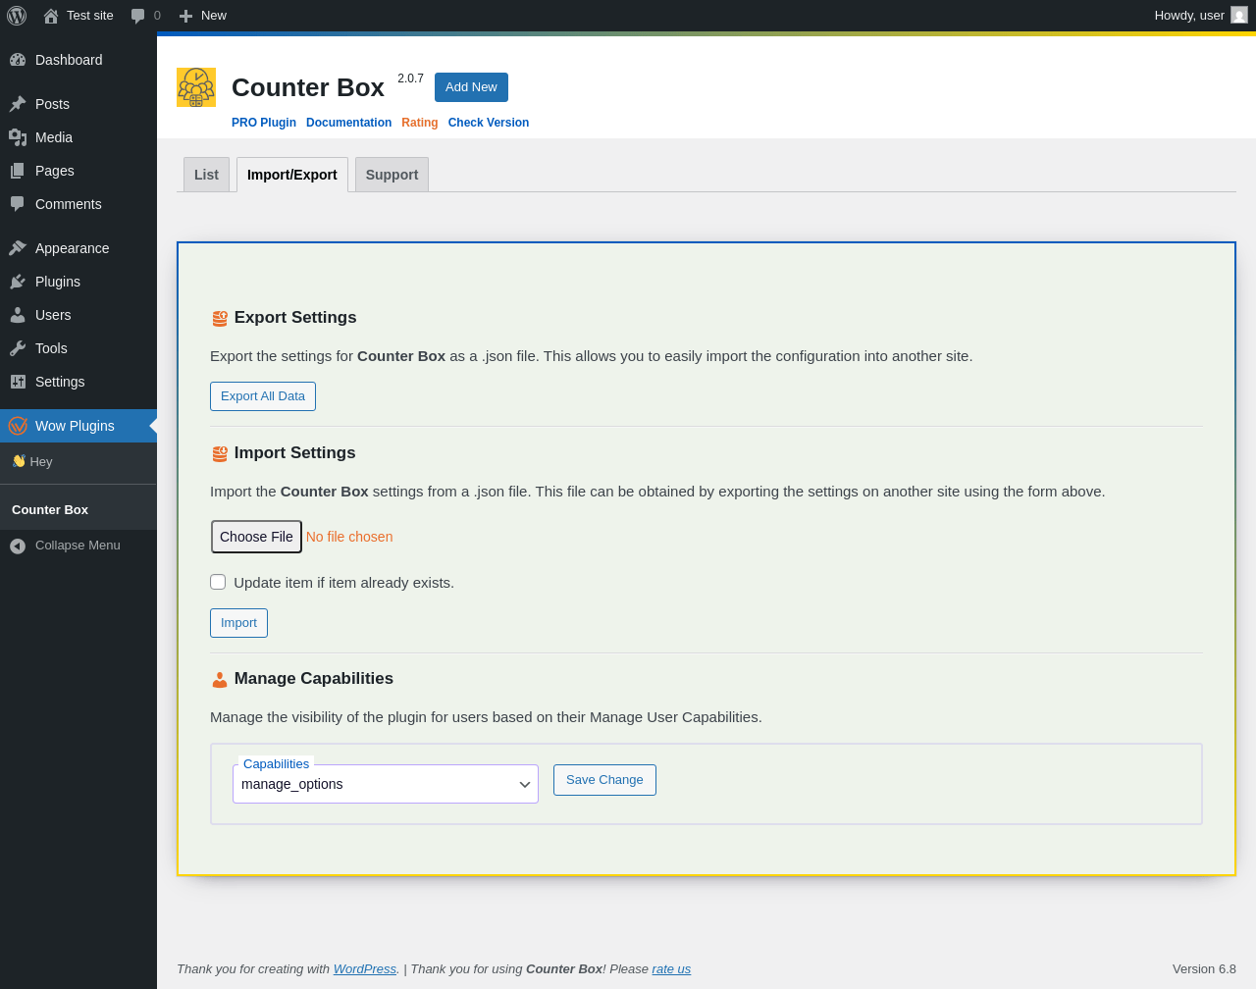Click the Wow Plugins logo icon
1256x989 pixels.
(x=18, y=426)
